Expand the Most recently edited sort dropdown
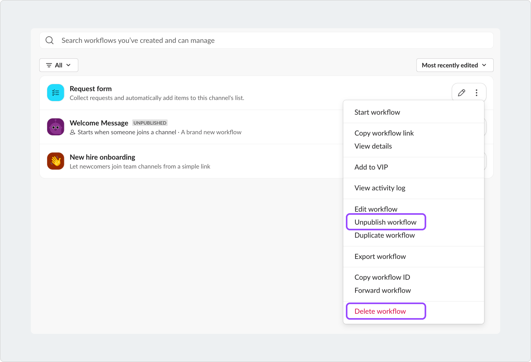 tap(455, 65)
